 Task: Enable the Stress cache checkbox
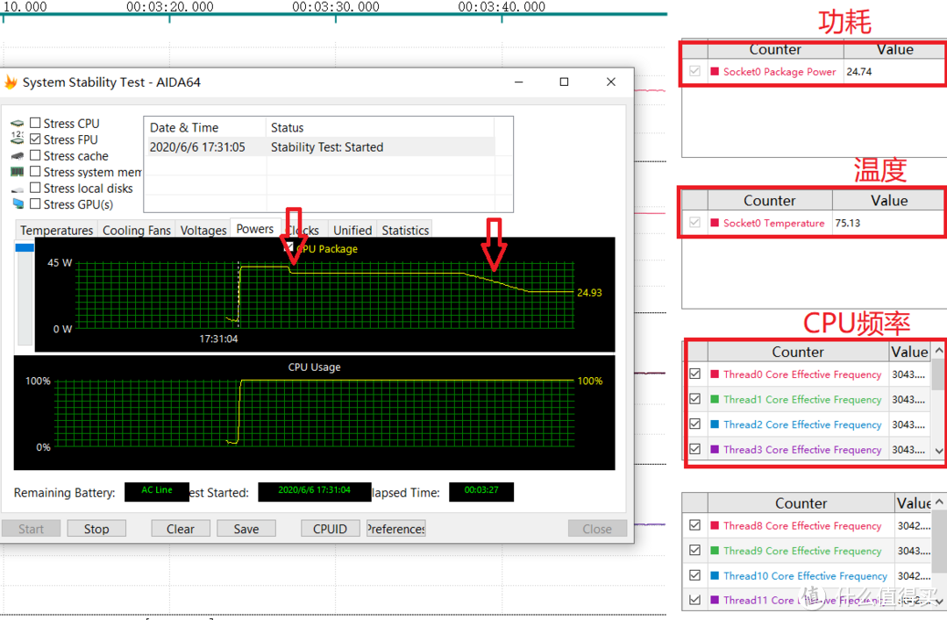click(36, 155)
